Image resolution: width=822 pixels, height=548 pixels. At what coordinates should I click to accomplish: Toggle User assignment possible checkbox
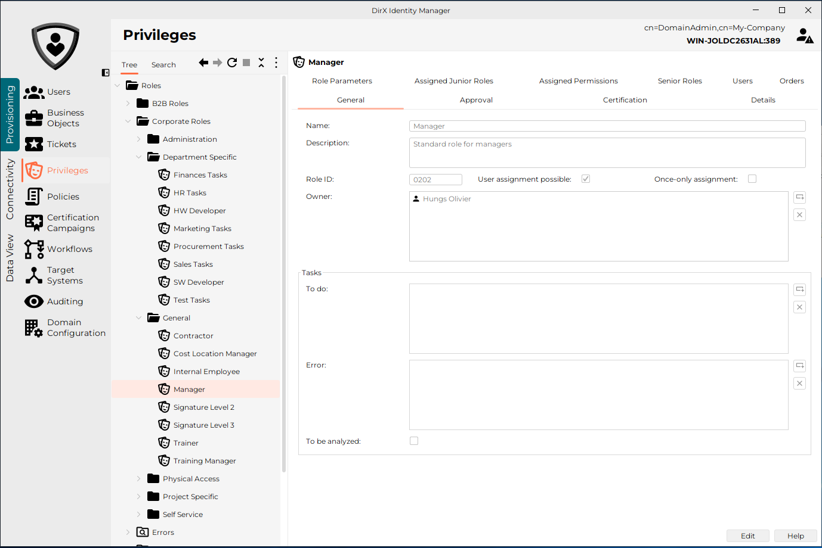click(x=586, y=179)
